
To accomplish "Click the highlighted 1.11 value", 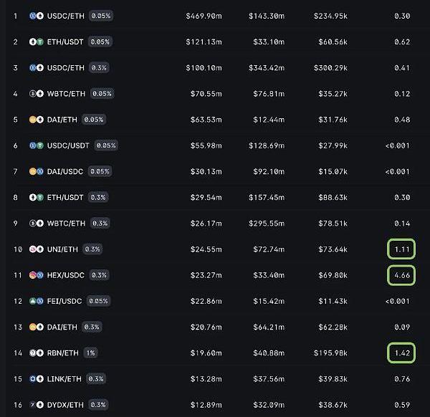I will tap(402, 249).
